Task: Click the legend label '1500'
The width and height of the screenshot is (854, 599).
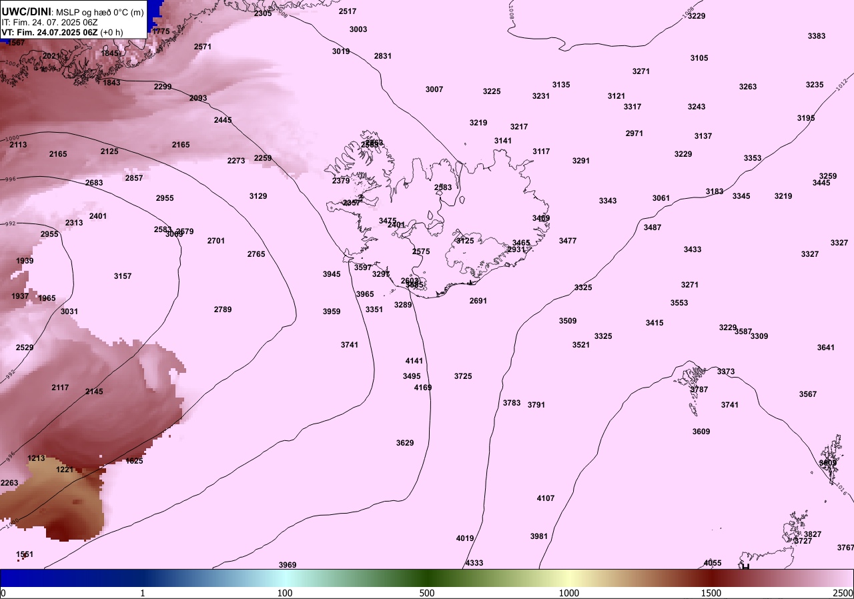Action: click(711, 593)
